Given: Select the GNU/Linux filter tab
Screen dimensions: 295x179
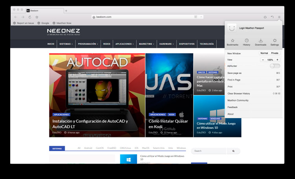Looking at the screenshot, I should 125,148.
